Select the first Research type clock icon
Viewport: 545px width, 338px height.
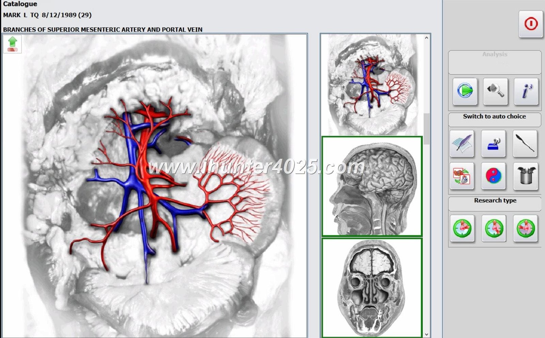click(463, 229)
